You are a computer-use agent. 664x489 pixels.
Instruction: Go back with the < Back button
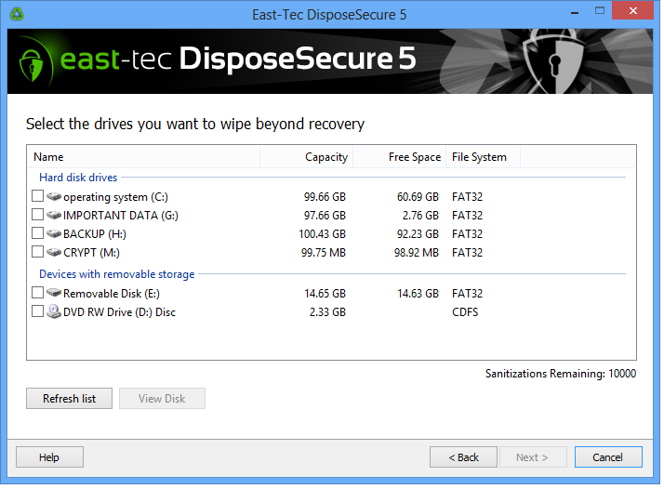tap(464, 457)
